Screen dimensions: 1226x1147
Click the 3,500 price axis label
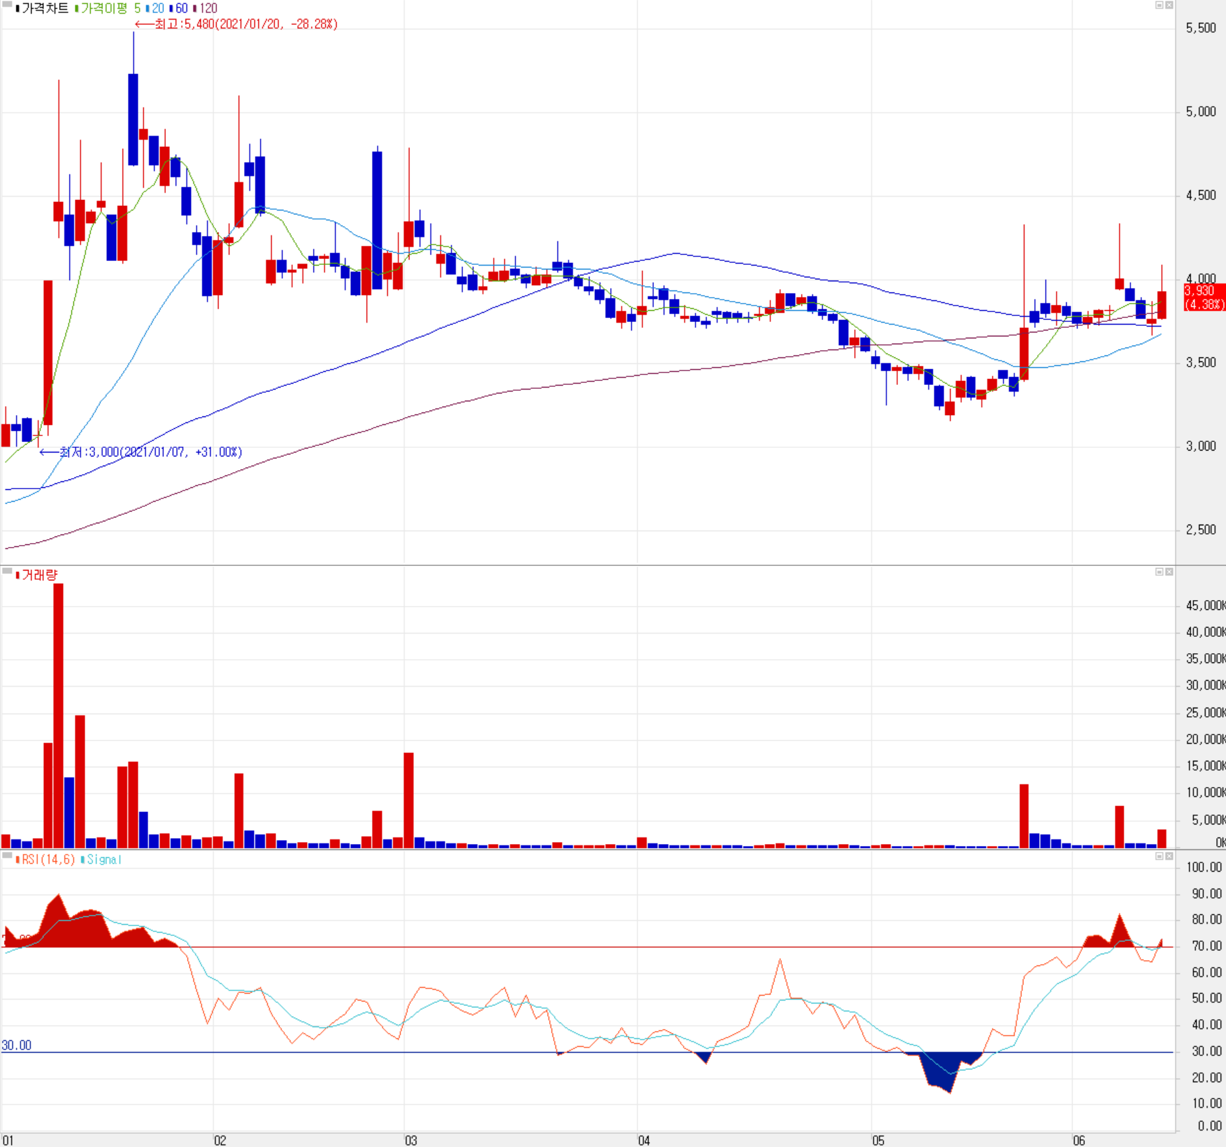[1200, 363]
